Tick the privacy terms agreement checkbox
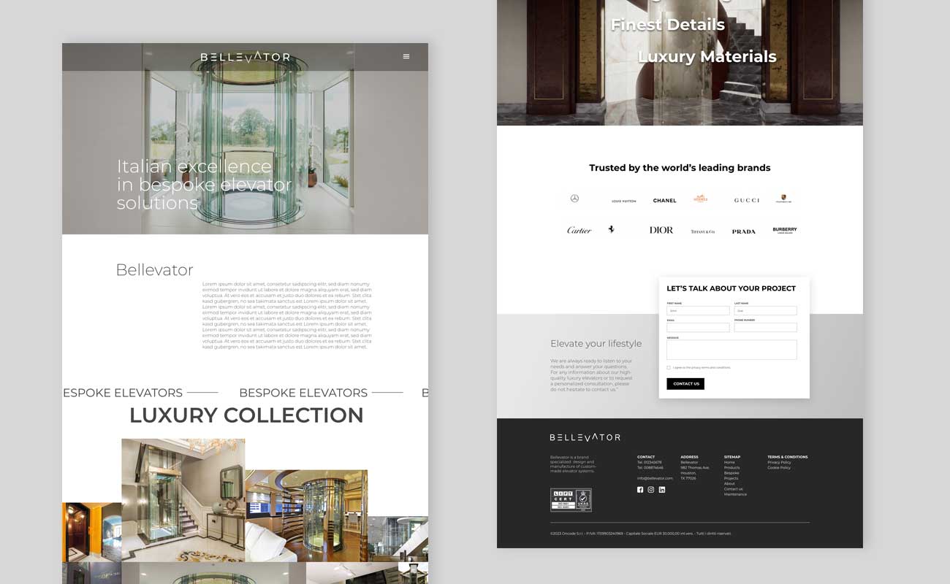Viewport: 950px width, 584px height. click(x=669, y=368)
